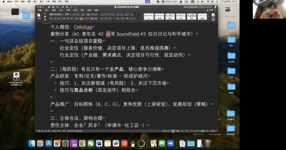
Task: Open the 格式 menu in menu bar
Action: pyautogui.click(x=41, y=1)
